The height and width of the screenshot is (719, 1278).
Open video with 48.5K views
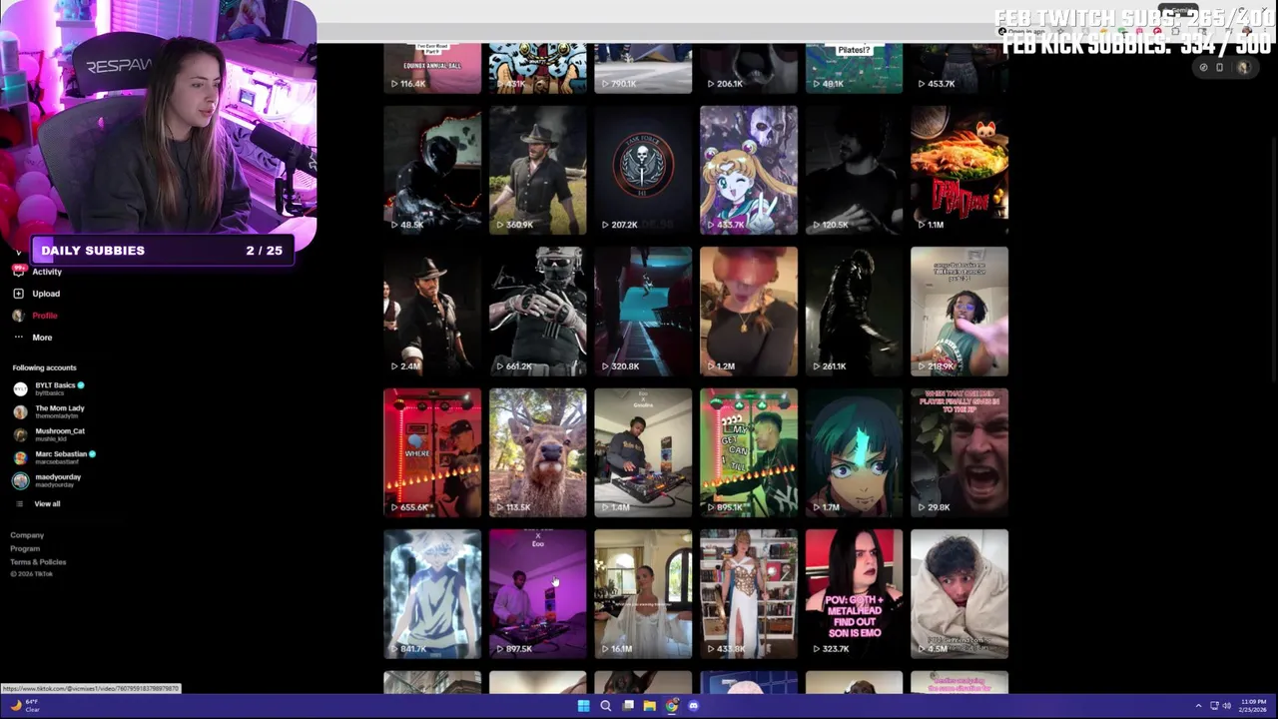[x=432, y=170]
